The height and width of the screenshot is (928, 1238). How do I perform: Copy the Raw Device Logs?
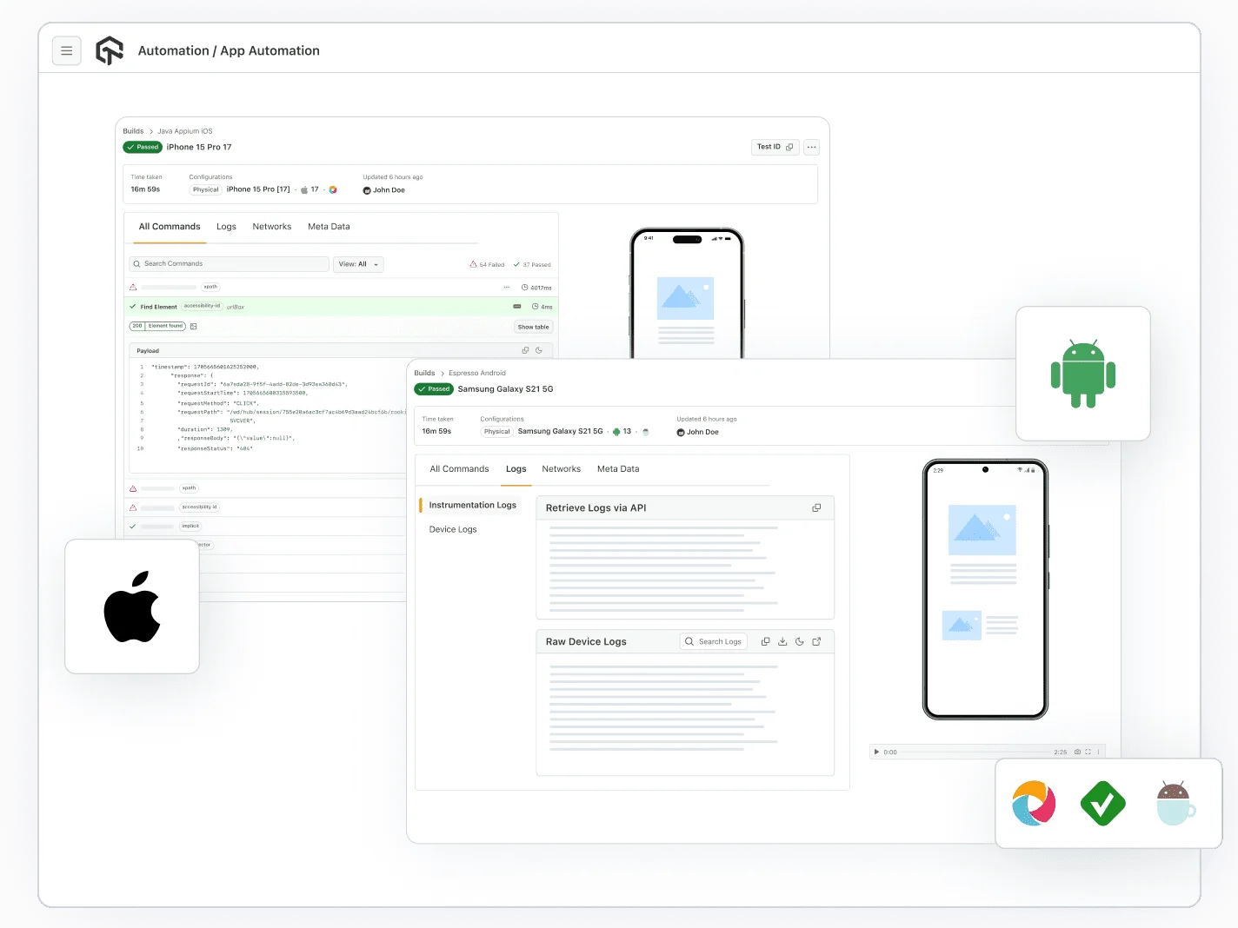765,642
